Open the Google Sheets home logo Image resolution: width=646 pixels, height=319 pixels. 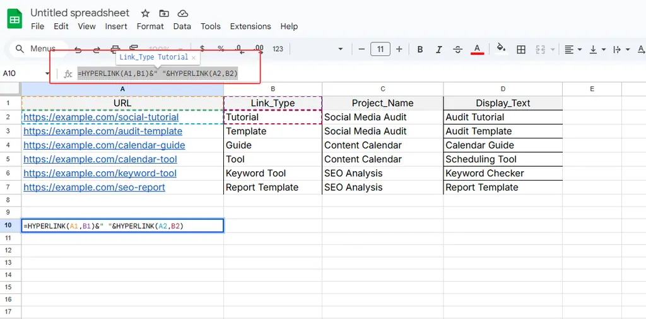[x=15, y=19]
